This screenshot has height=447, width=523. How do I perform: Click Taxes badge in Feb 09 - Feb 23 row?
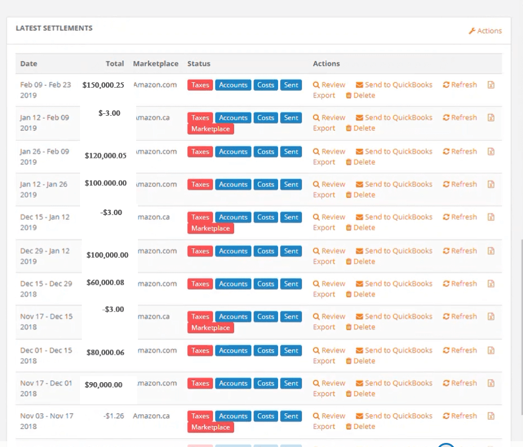click(x=200, y=85)
